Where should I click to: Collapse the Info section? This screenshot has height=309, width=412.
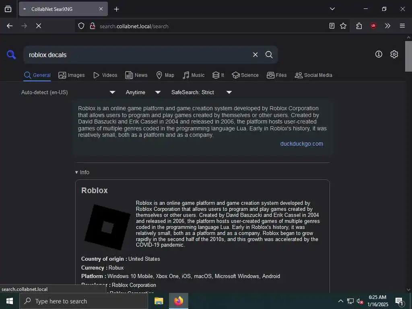[82, 172]
